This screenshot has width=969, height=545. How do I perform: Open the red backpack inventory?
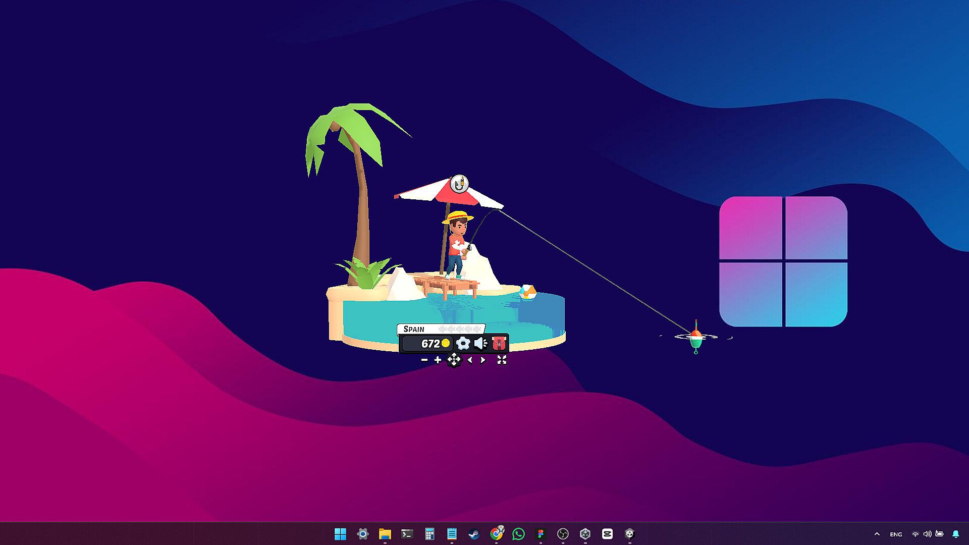click(x=499, y=344)
